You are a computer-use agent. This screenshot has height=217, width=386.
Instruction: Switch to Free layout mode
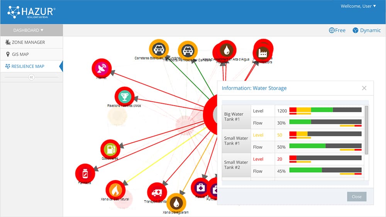[x=337, y=30]
